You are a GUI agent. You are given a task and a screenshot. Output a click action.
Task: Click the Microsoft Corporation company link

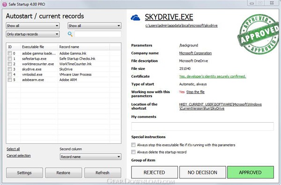[x=195, y=53]
